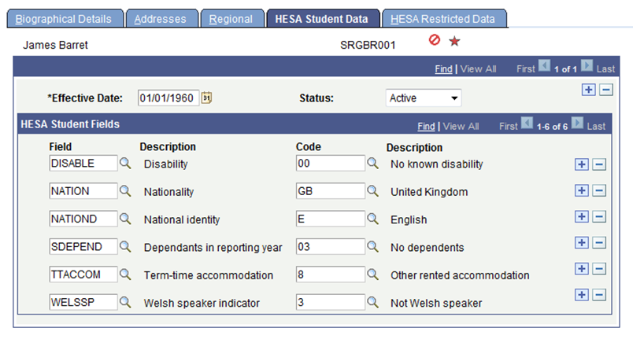Image resolution: width=633 pixels, height=339 pixels.
Task: Open lookup for National identity code E
Action: coord(373,219)
